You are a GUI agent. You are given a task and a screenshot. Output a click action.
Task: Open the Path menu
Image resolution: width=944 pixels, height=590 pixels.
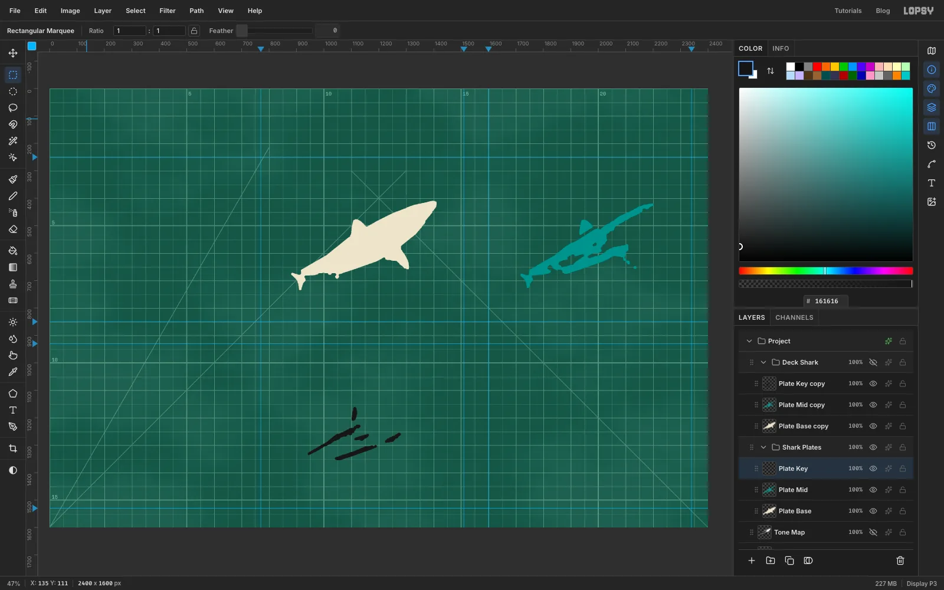coord(196,11)
